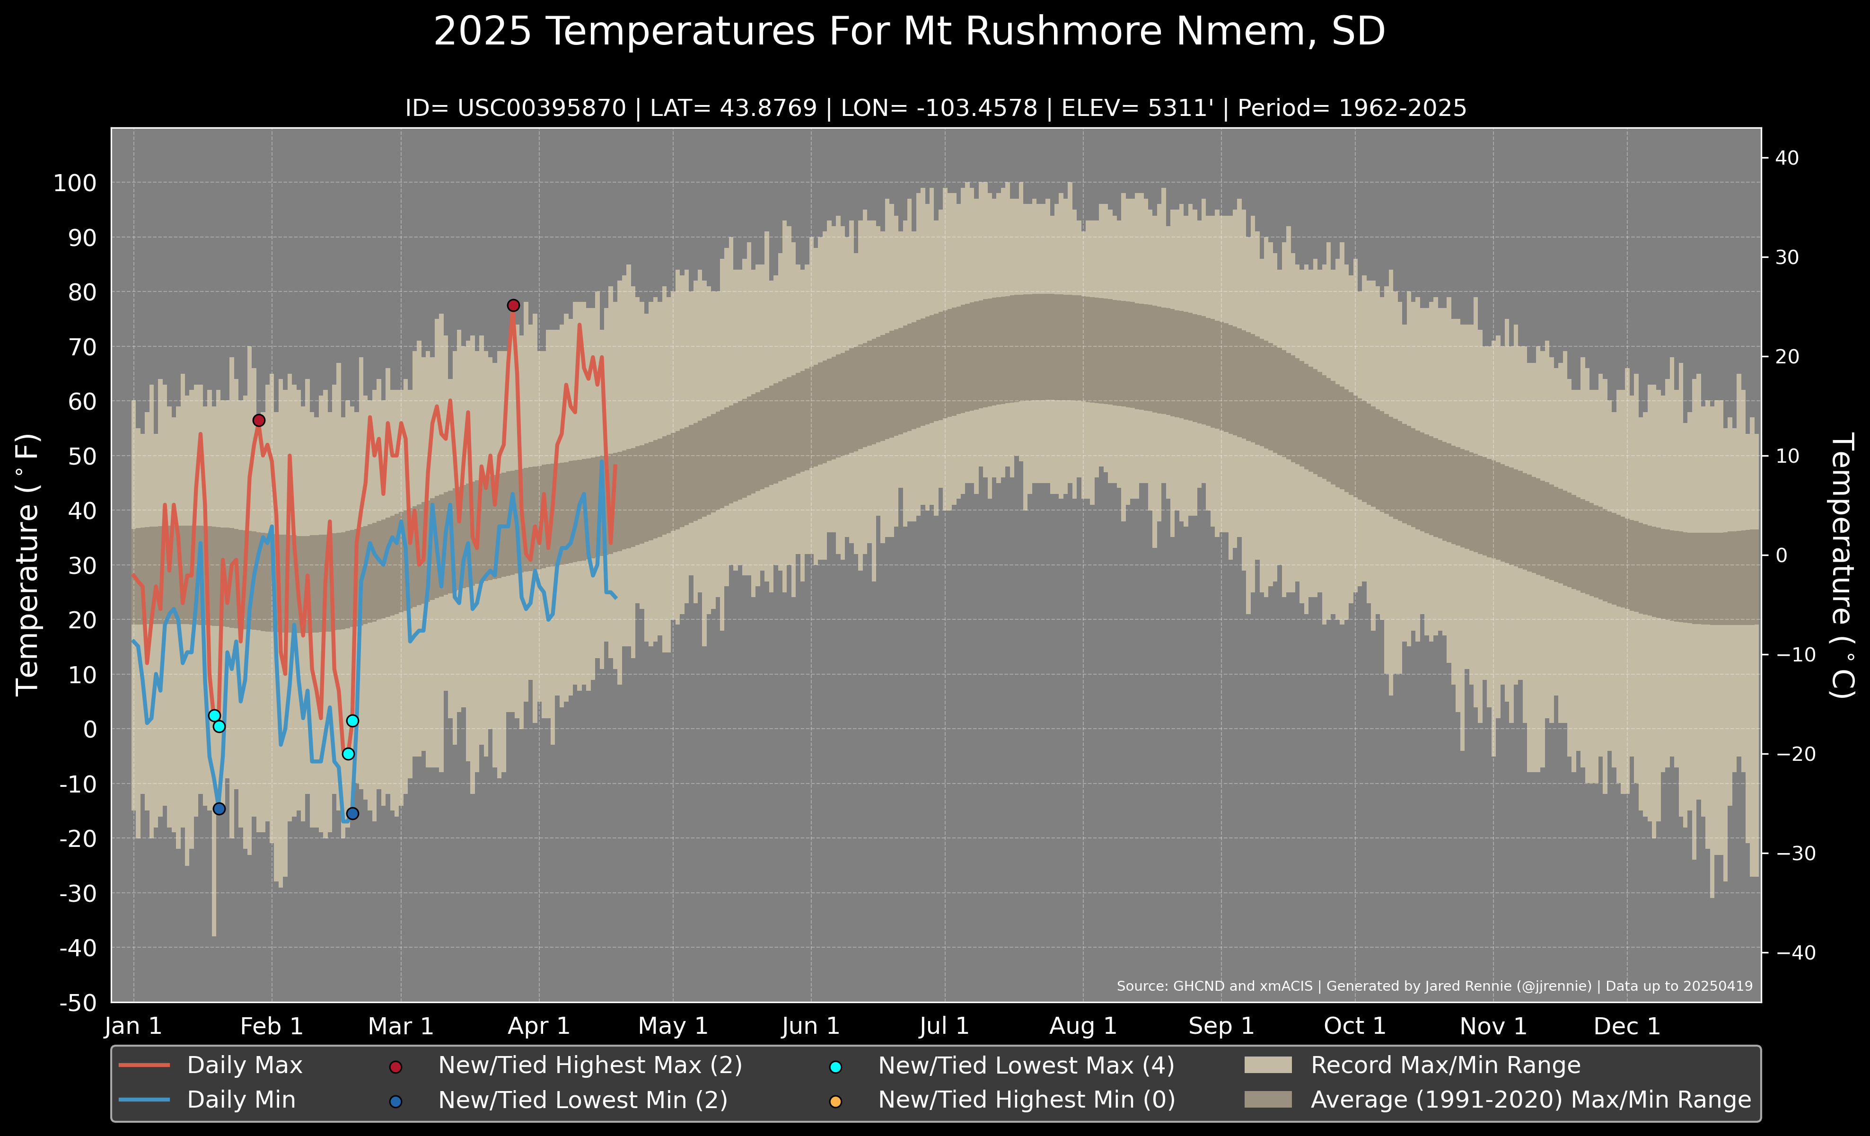Click the '100' Fahrenheit axis tick label
Viewport: 1870px width, 1136px height.
point(75,183)
